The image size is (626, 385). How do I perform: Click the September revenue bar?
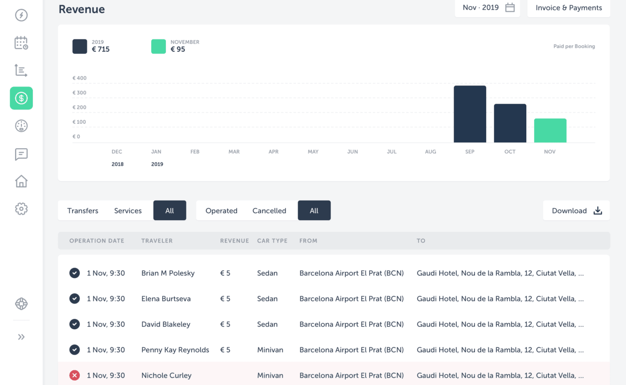tap(469, 114)
